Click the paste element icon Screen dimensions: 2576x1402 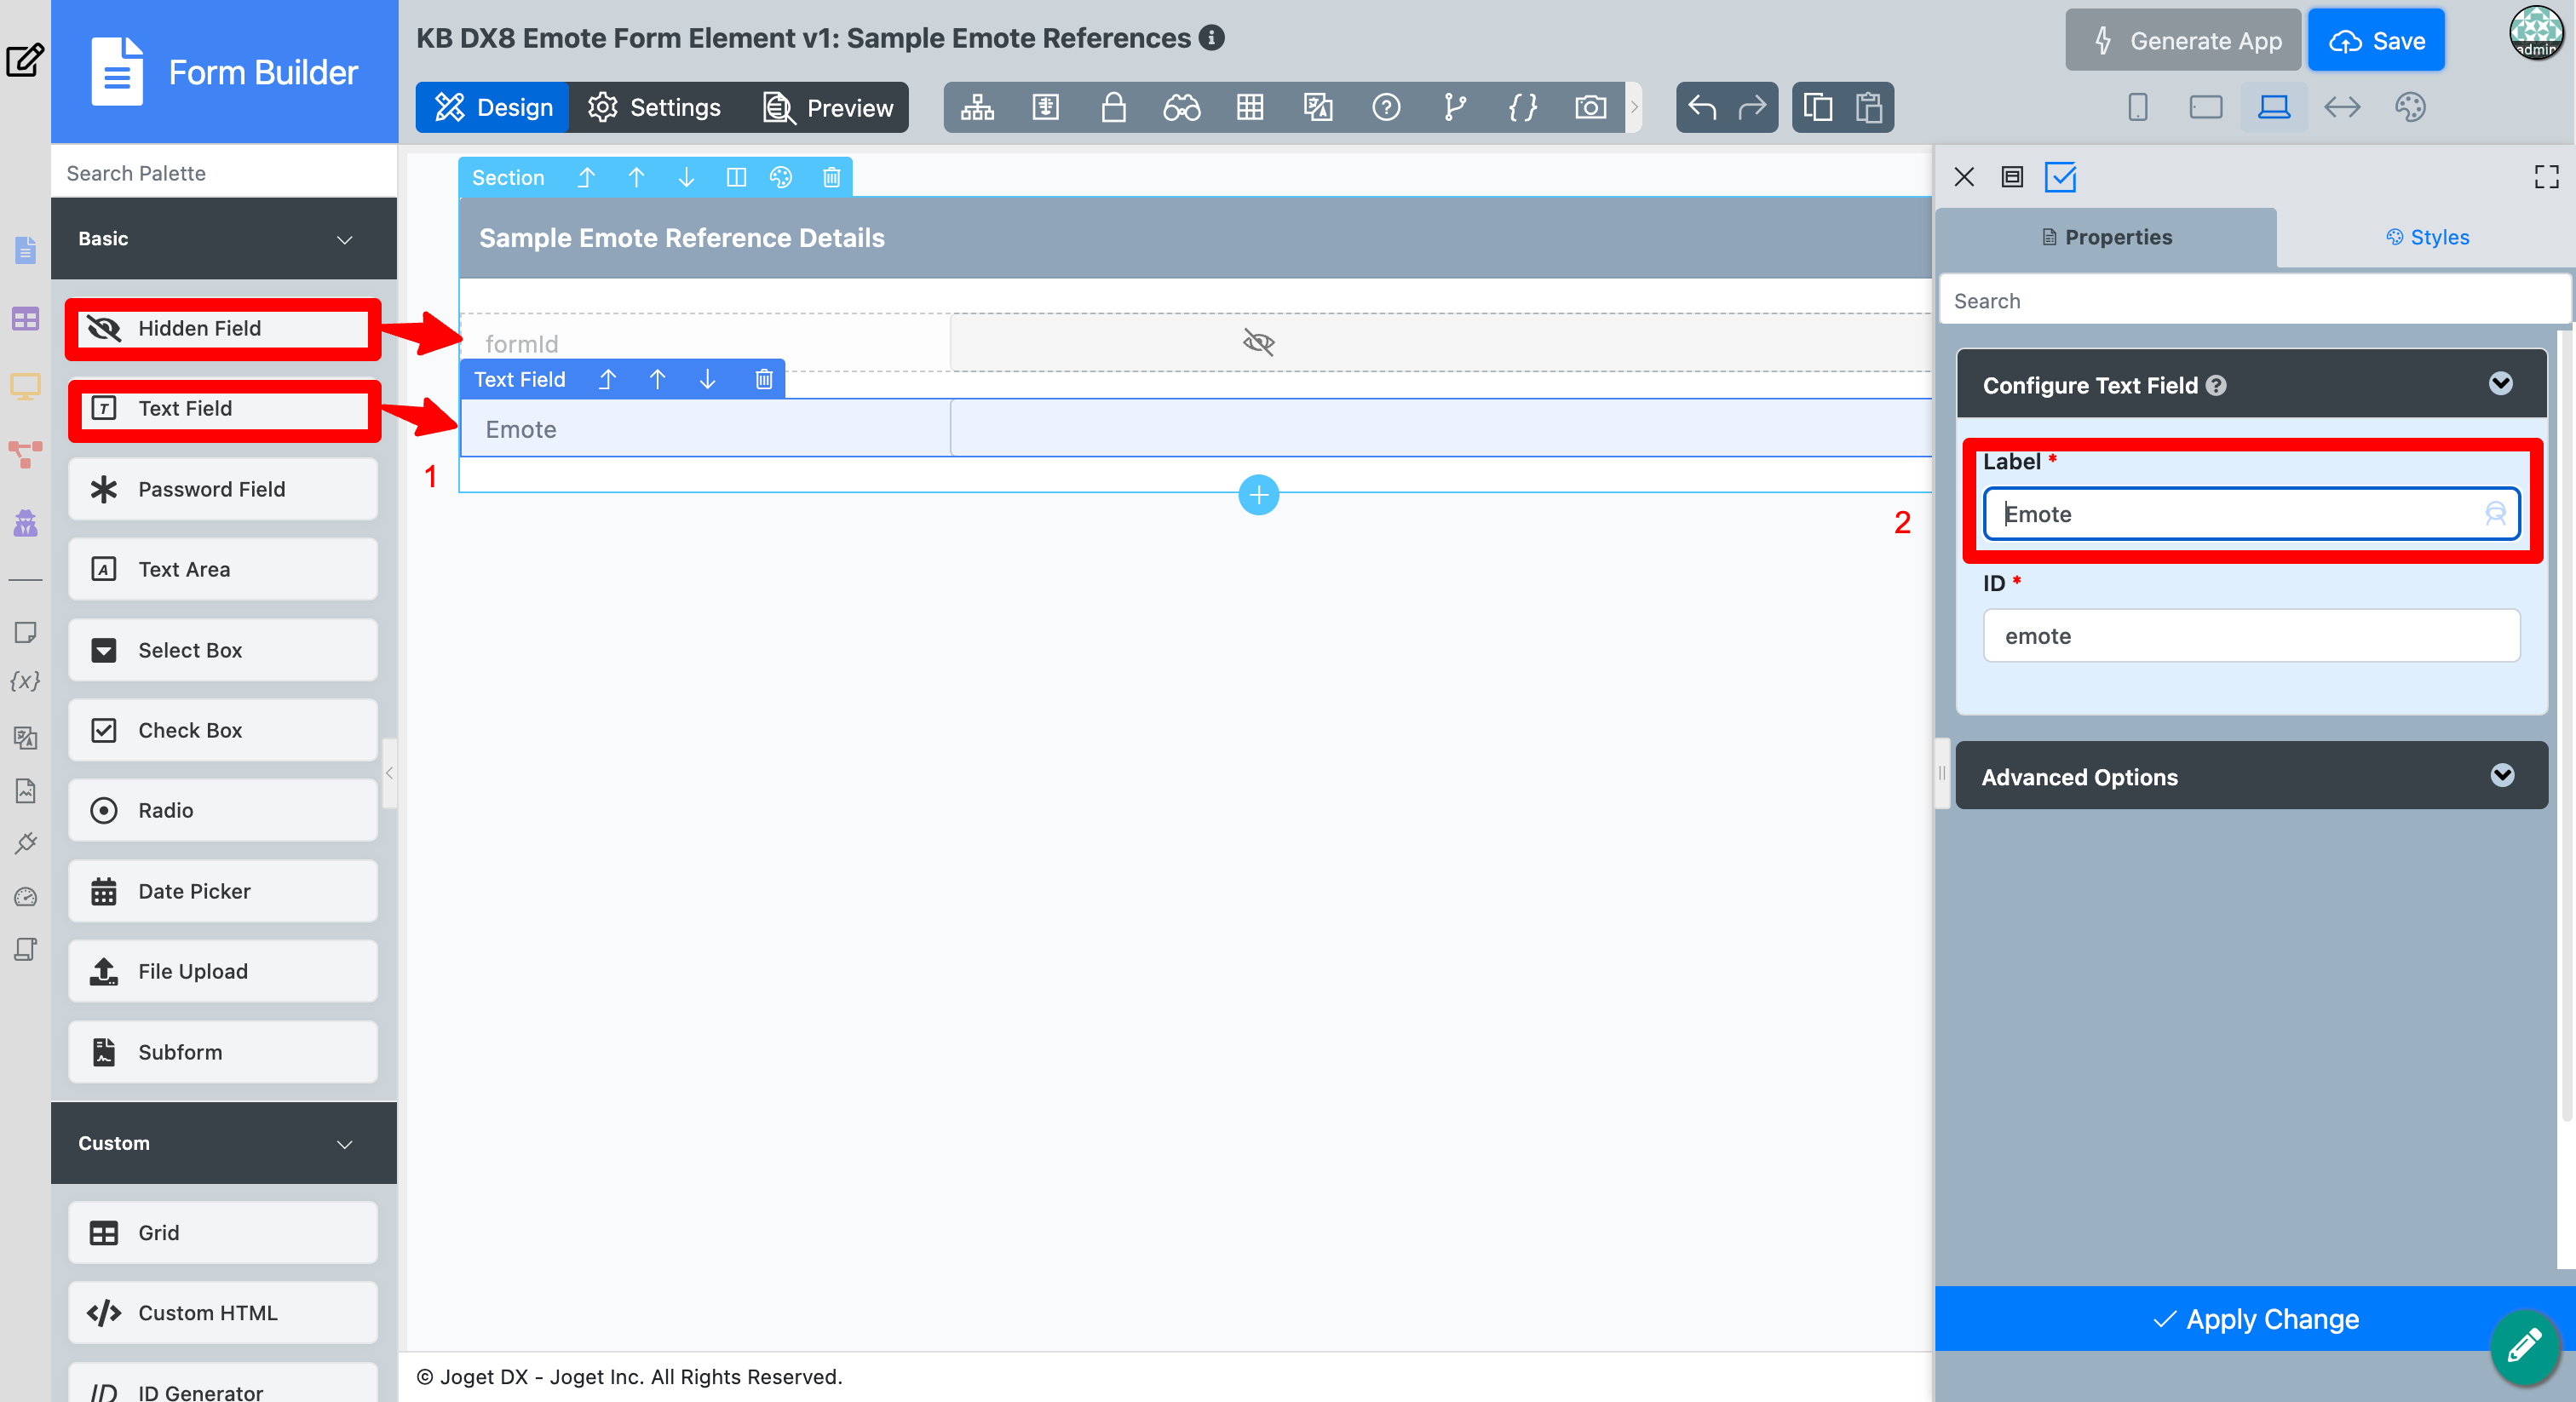tap(1869, 107)
